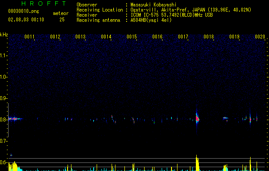Screen dimensions: 269x171
Task: Click the 0016 time marker
Action: (x=157, y=37)
